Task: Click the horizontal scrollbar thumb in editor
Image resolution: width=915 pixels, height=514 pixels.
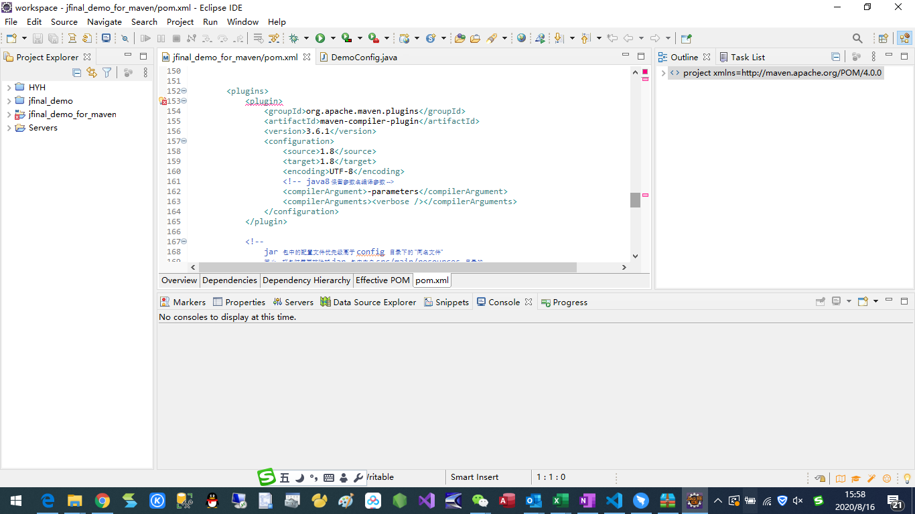Action: (388, 267)
